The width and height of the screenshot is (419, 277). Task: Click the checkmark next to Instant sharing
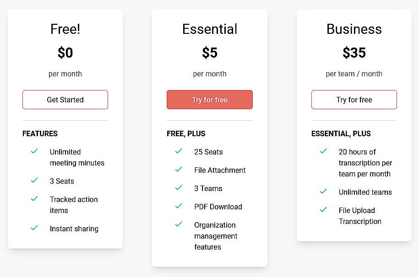click(x=34, y=229)
